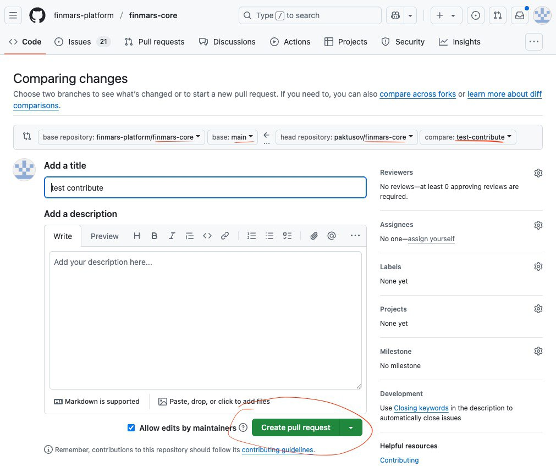Open the Create pull request options arrow
This screenshot has height=467, width=556.
pos(351,427)
